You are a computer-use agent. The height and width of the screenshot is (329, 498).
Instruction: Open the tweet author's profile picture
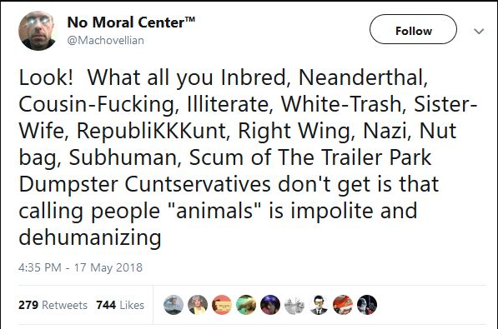click(x=38, y=31)
